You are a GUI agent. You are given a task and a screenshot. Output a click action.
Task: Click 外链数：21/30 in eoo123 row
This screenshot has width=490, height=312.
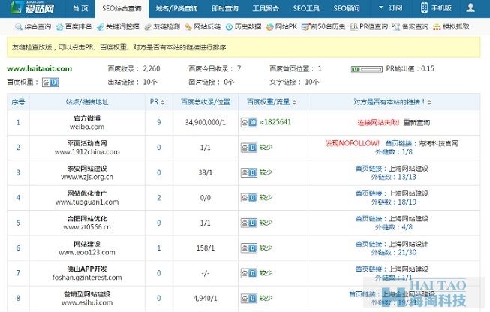[394, 252]
